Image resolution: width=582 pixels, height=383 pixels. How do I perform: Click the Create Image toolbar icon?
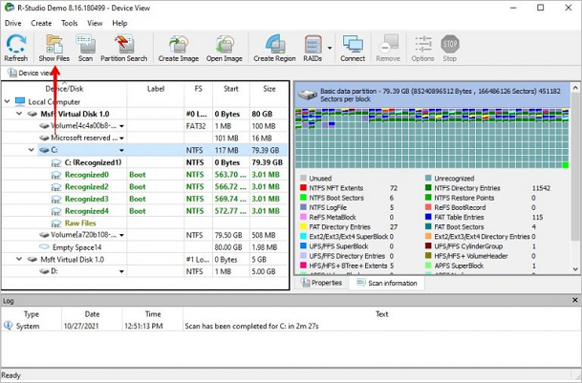179,48
